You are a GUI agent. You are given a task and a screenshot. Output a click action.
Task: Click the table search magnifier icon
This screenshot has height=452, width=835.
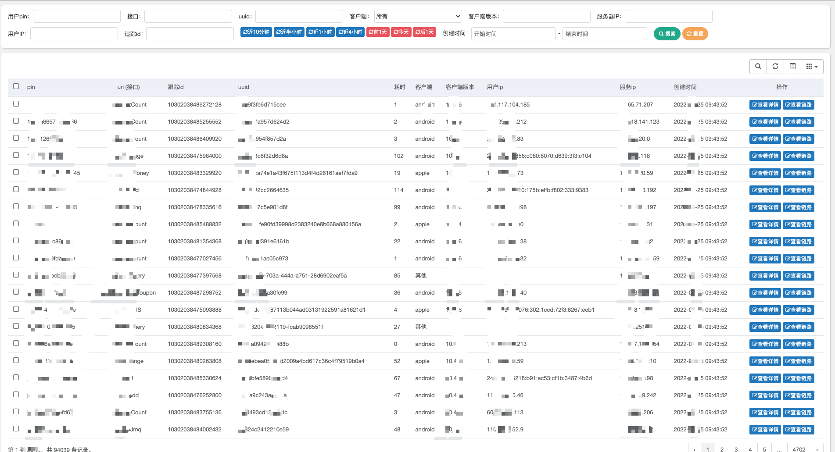coord(758,66)
